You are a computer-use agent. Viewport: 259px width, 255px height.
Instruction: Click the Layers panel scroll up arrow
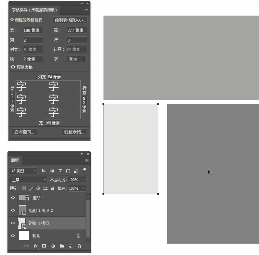(x=88, y=197)
